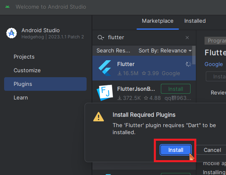Switch to the Installed tab
The image size is (226, 175).
click(195, 21)
